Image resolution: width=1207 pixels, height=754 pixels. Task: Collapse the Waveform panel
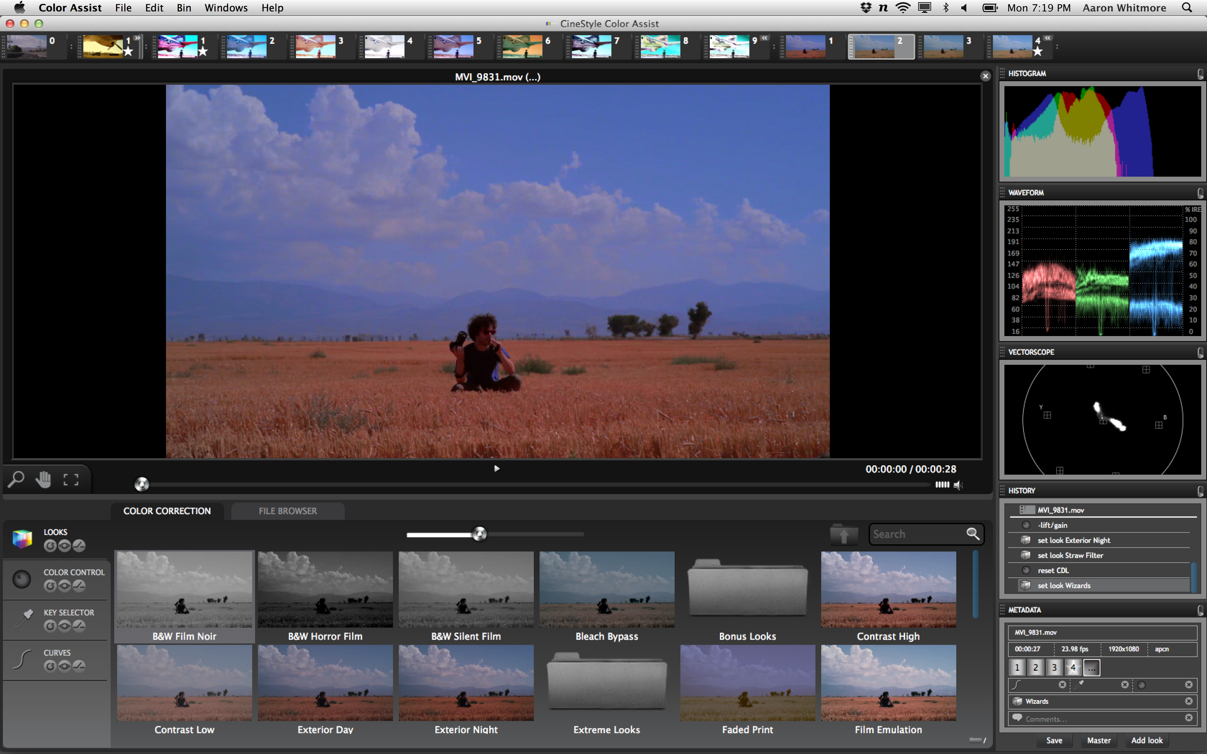[1201, 193]
